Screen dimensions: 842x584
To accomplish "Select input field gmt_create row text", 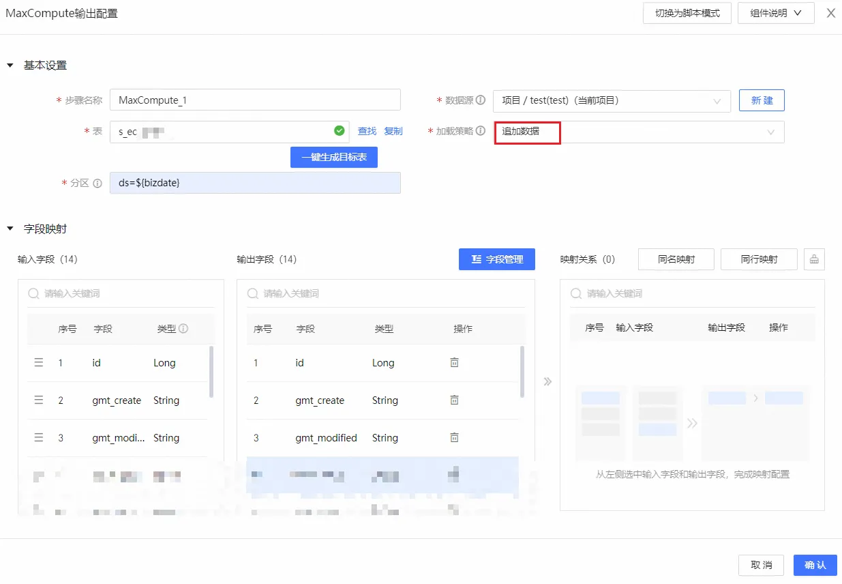I will (x=117, y=400).
